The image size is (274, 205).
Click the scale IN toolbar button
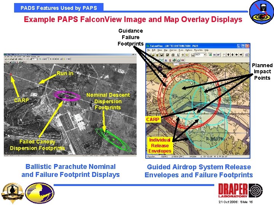coord(214,55)
